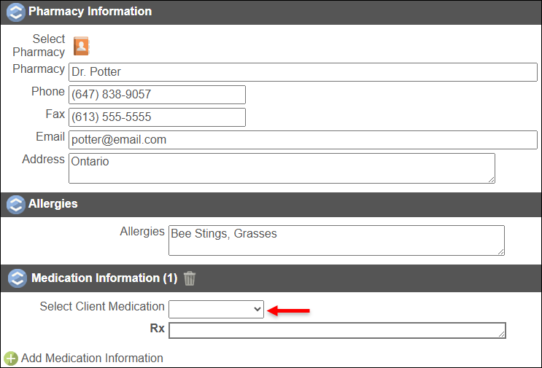Place cursor in the Rx text box
Image resolution: width=542 pixels, height=368 pixels.
(x=336, y=331)
